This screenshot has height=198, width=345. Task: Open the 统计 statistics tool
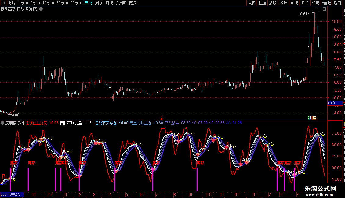point(283,3)
